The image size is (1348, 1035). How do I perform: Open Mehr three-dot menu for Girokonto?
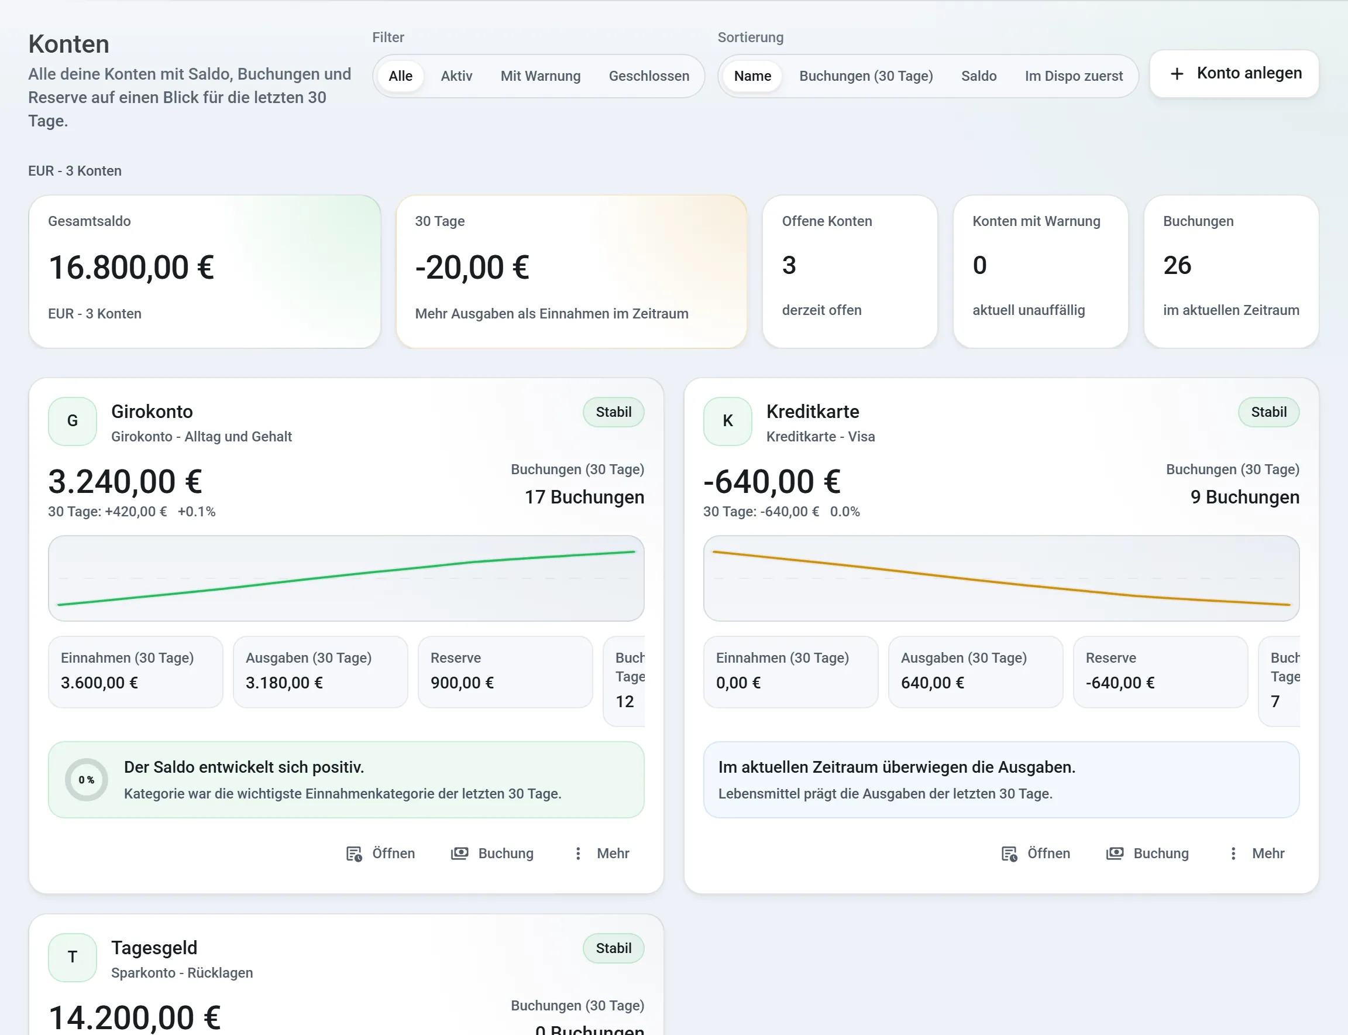(577, 854)
